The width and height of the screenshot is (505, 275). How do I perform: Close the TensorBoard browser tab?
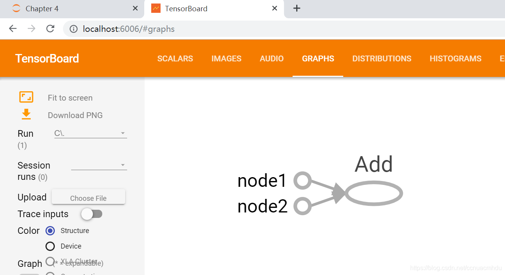click(274, 8)
